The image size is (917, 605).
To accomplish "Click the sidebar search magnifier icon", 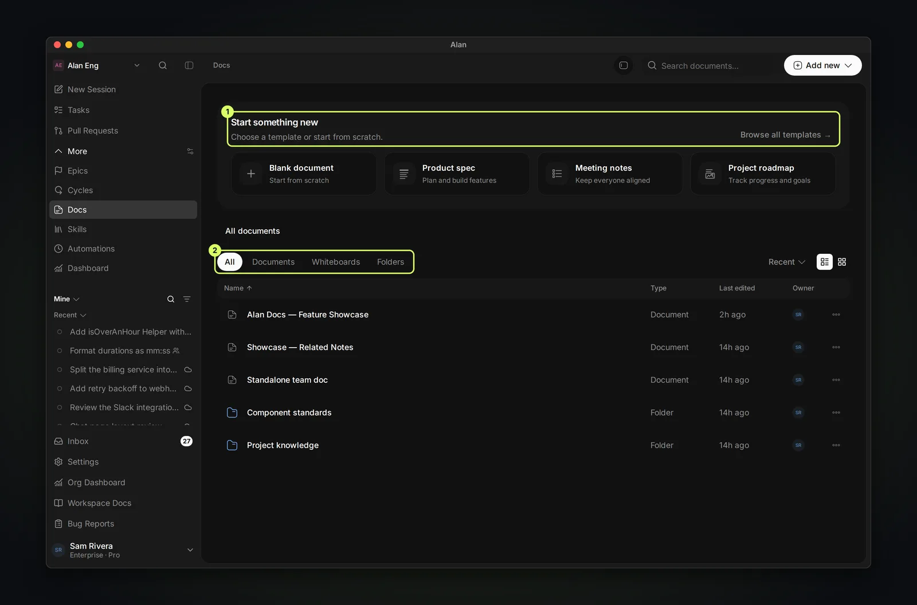I will coord(163,65).
